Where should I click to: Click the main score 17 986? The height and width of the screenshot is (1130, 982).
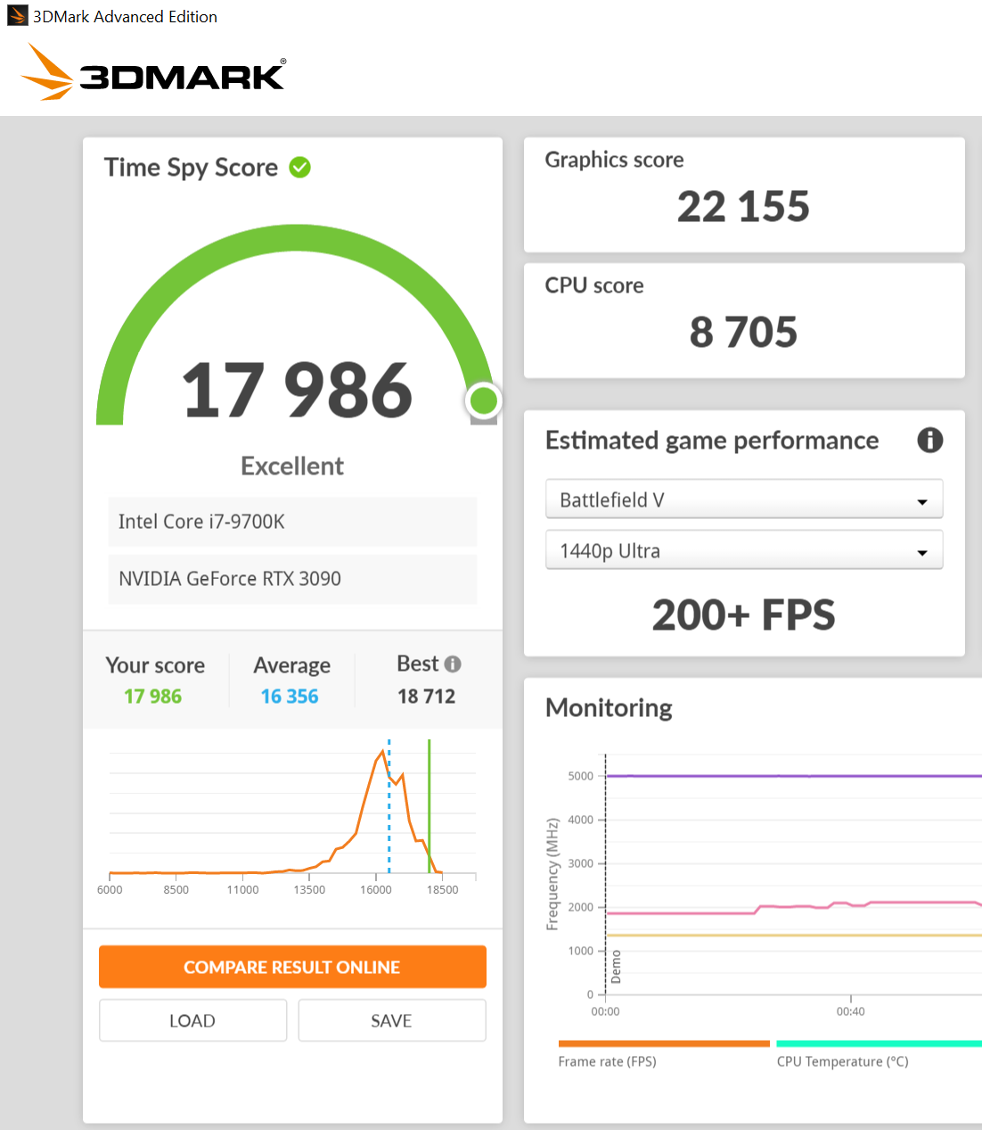click(297, 390)
